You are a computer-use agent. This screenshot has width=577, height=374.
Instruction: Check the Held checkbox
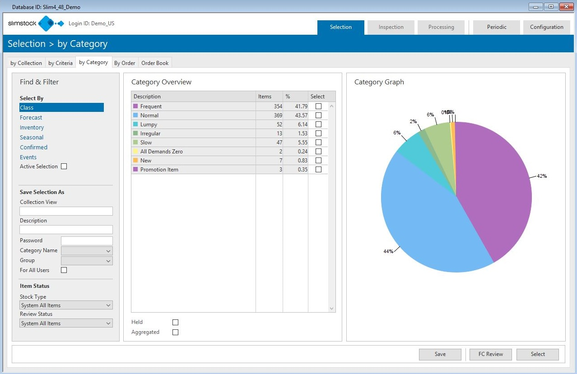[175, 322]
